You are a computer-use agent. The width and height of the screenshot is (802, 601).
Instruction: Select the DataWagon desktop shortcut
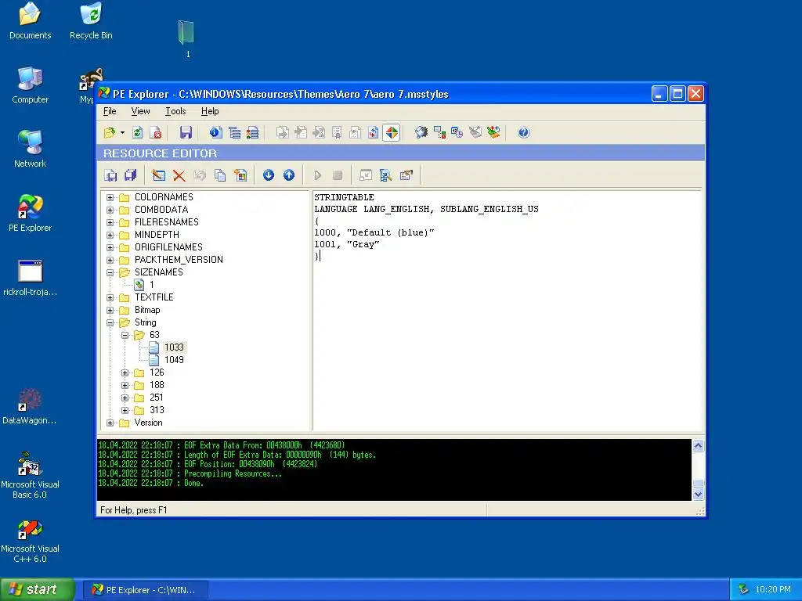(x=30, y=407)
